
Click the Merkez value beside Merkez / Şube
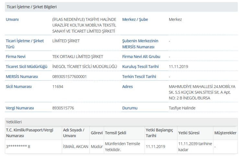pyautogui.click(x=175, y=19)
